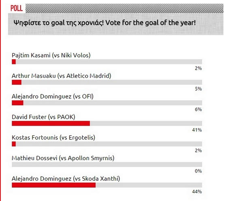Select Alejandro Dominguez (vs OFI) option
This screenshot has width=235, height=201.
click(53, 96)
